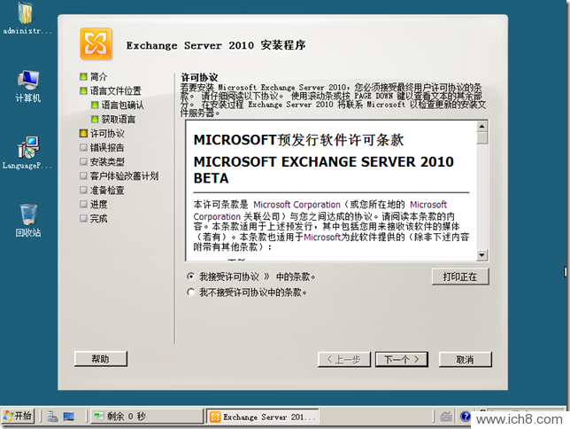Click the Microsoft Corporation link in license
Viewport: 570px width, 429px height.
coord(297,205)
